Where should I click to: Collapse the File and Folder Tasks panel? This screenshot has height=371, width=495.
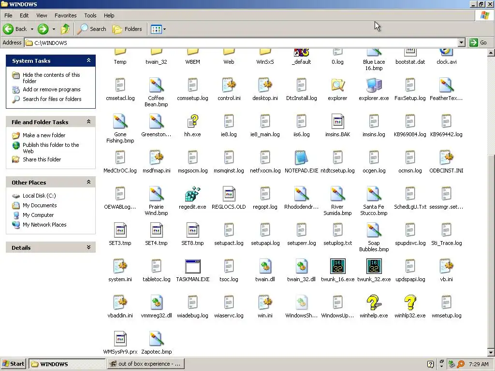click(89, 122)
